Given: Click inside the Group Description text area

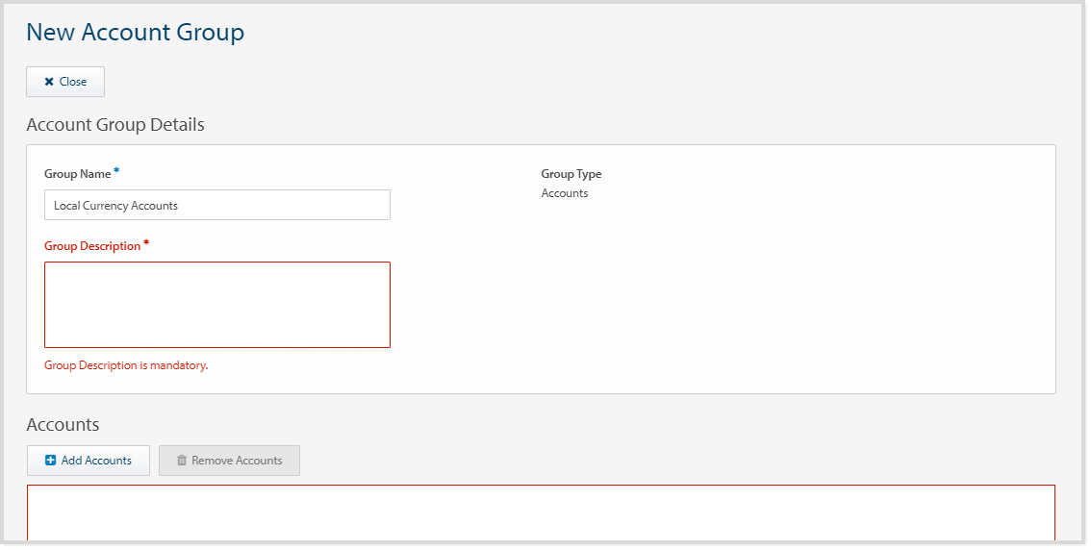Looking at the screenshot, I should click(216, 304).
